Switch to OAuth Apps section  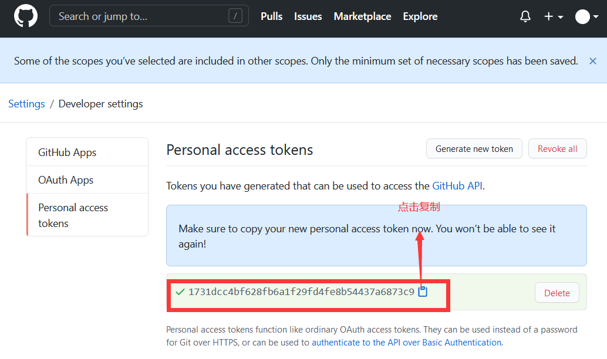67,179
